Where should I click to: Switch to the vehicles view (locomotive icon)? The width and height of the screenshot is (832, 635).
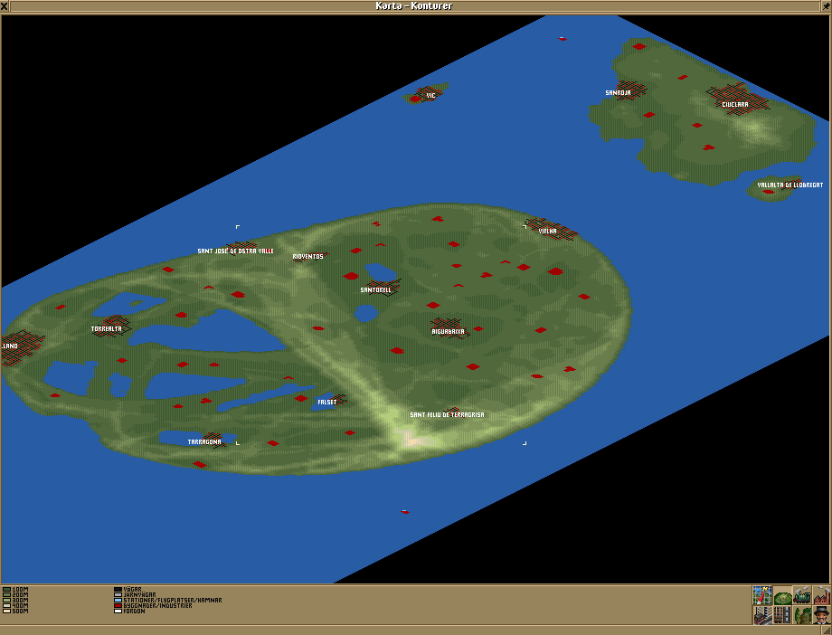[x=802, y=595]
